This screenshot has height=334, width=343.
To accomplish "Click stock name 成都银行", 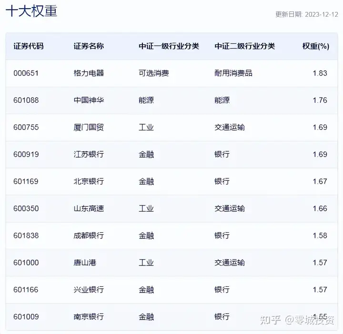I will [89, 236].
